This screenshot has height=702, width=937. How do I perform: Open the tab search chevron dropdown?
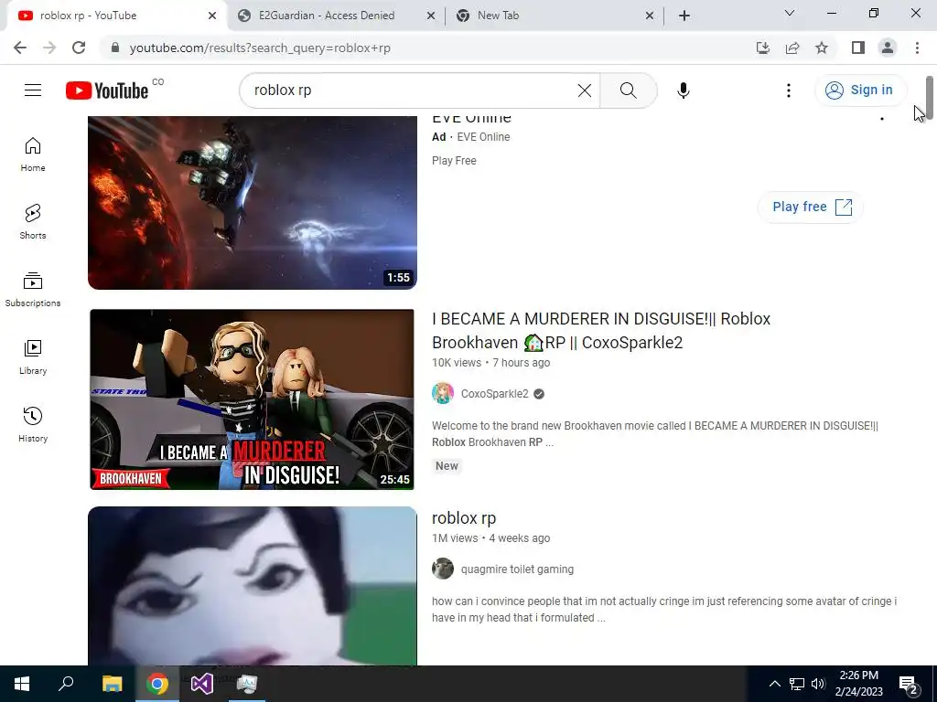pos(790,13)
